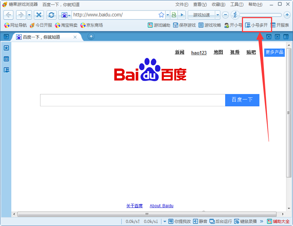293x226 pixels.
Task: Open the 京东商场 bookmark
Action: (x=91, y=25)
